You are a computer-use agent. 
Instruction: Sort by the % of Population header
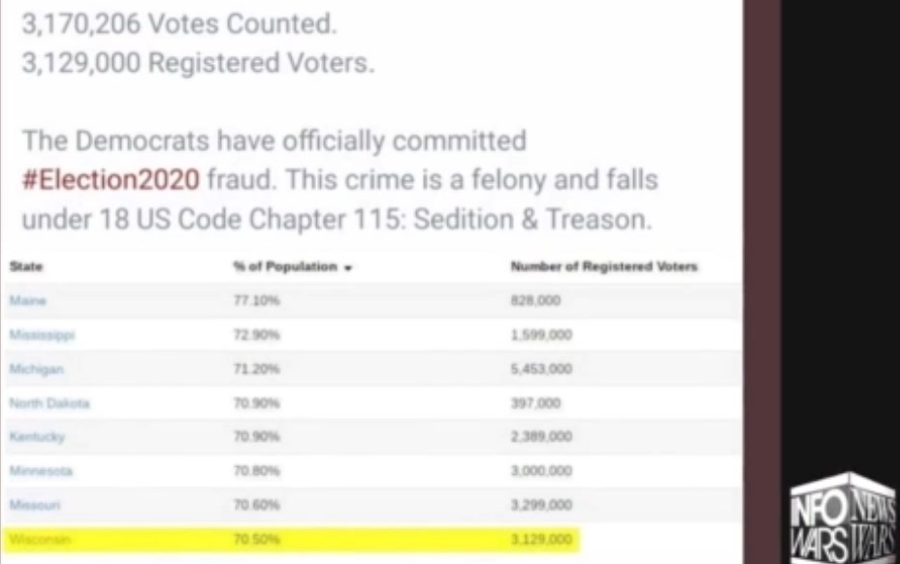click(285, 266)
